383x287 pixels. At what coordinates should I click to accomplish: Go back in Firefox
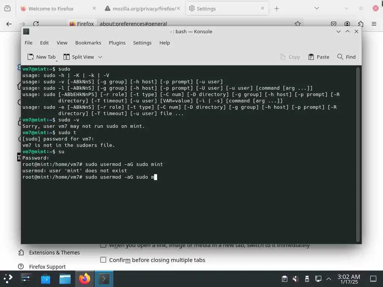point(9,24)
